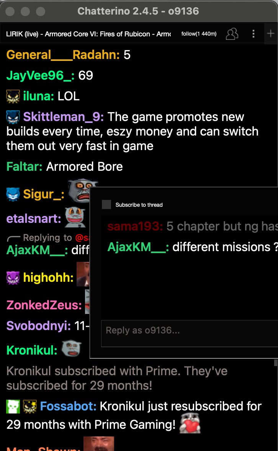
Task: Click iluna's gold subscriber badge
Action: point(13,96)
